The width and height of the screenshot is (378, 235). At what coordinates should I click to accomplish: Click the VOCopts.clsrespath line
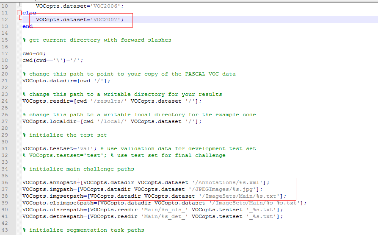pyautogui.click(x=153, y=210)
